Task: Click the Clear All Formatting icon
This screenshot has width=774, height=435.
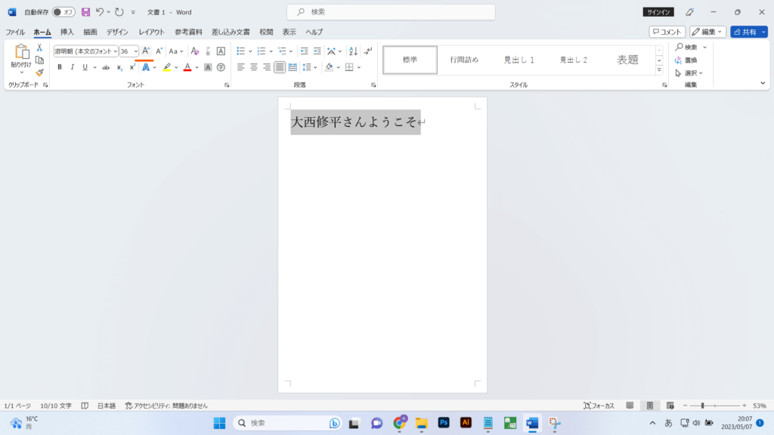Action: point(195,51)
